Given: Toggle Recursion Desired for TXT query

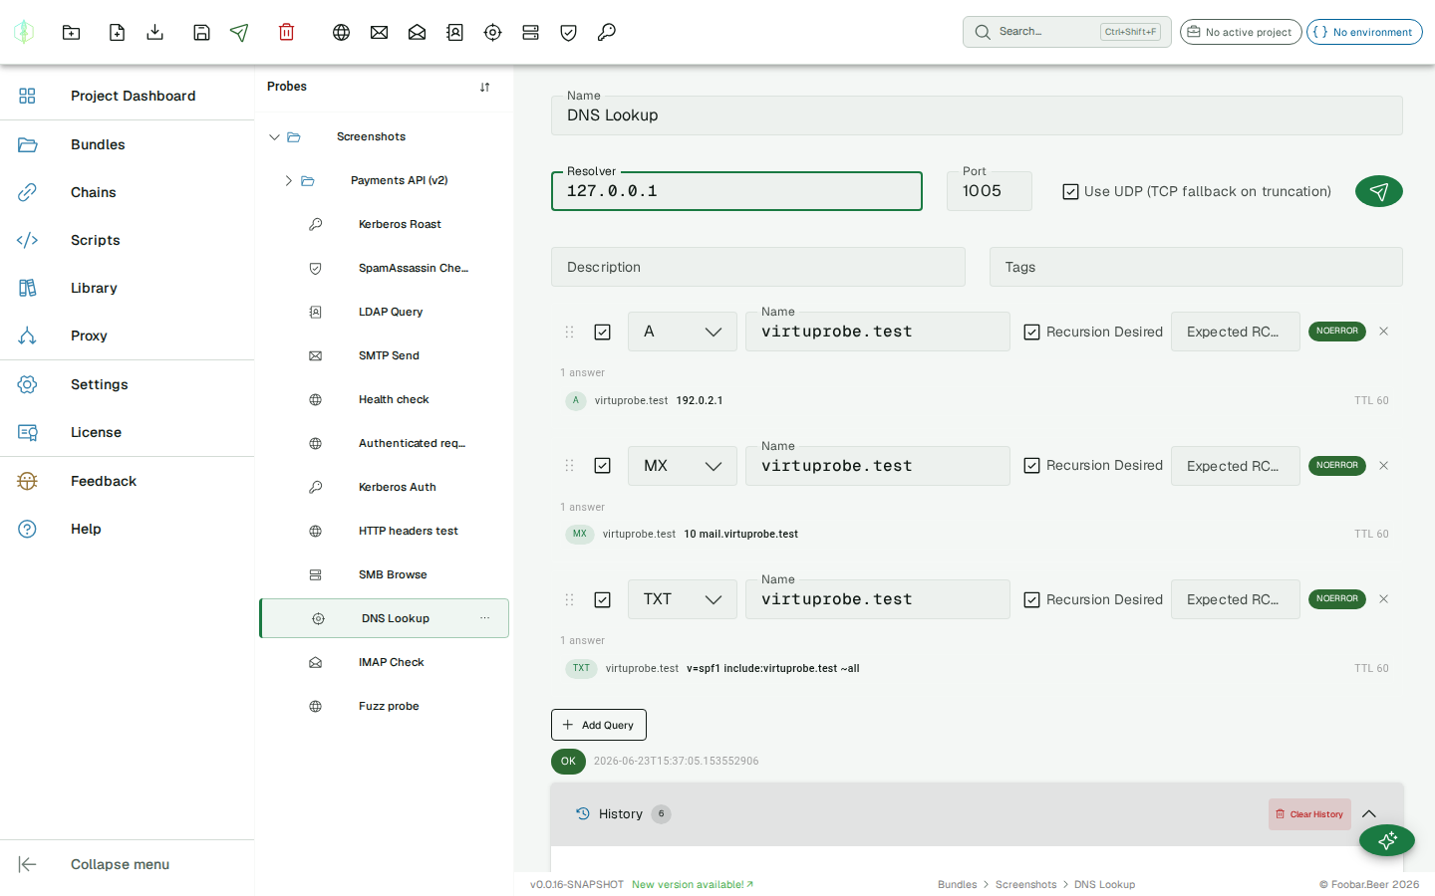Looking at the screenshot, I should tap(1032, 599).
